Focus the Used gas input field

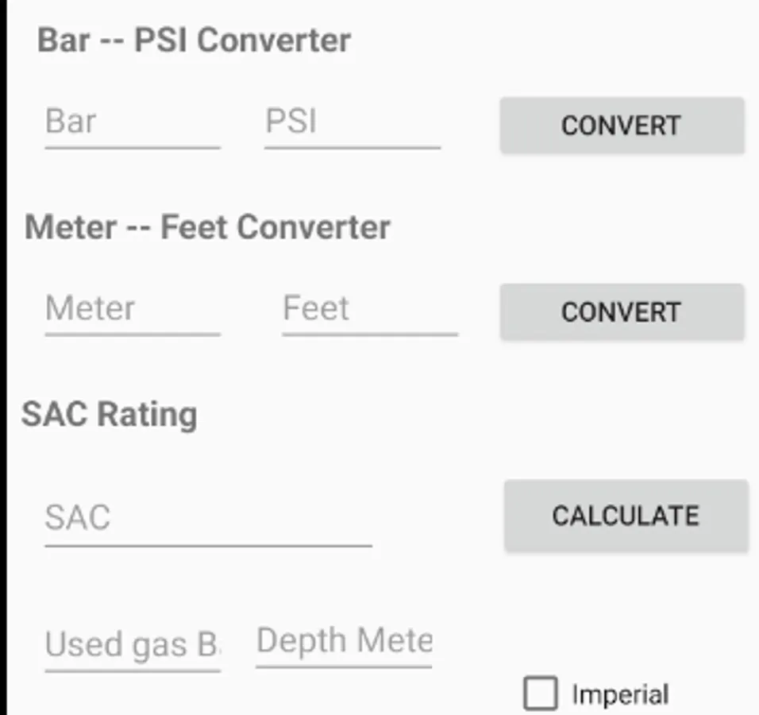point(132,644)
